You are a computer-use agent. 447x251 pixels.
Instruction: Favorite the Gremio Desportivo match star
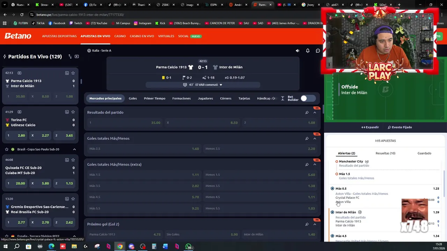point(73,199)
